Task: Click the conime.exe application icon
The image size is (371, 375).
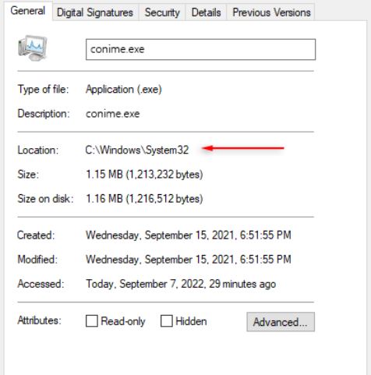Action: click(33, 48)
